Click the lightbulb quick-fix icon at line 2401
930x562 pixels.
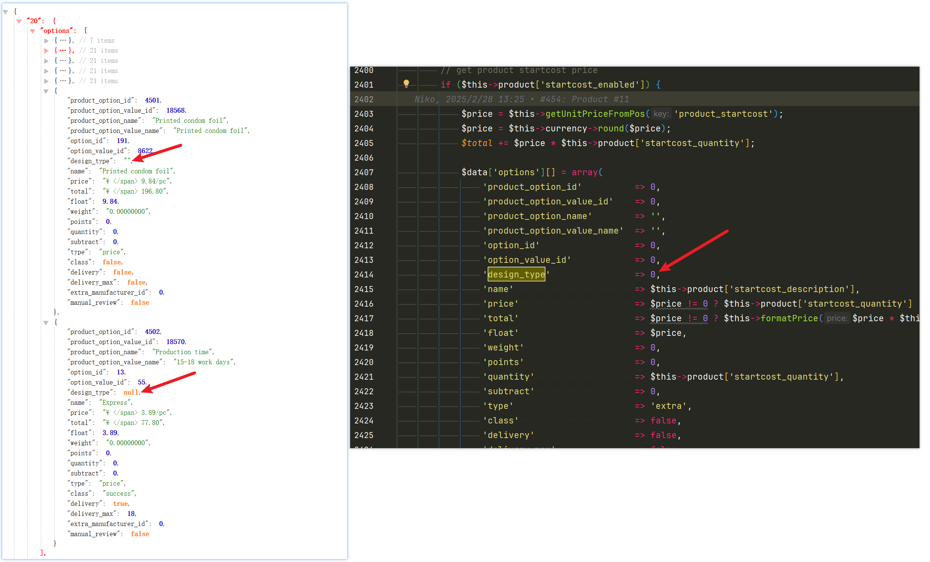tap(406, 83)
